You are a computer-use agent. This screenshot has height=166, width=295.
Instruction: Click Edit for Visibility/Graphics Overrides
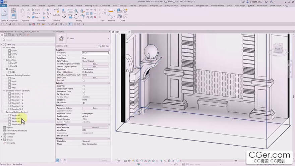(95, 64)
